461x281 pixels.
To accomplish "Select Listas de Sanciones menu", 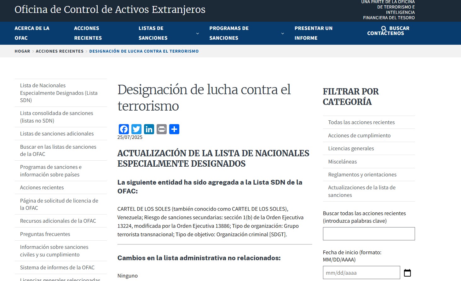I will click(153, 33).
